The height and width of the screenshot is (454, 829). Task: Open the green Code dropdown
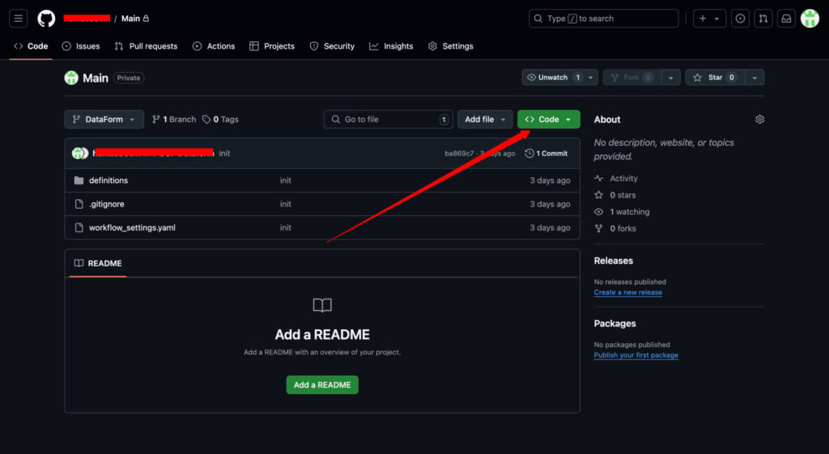[549, 120]
